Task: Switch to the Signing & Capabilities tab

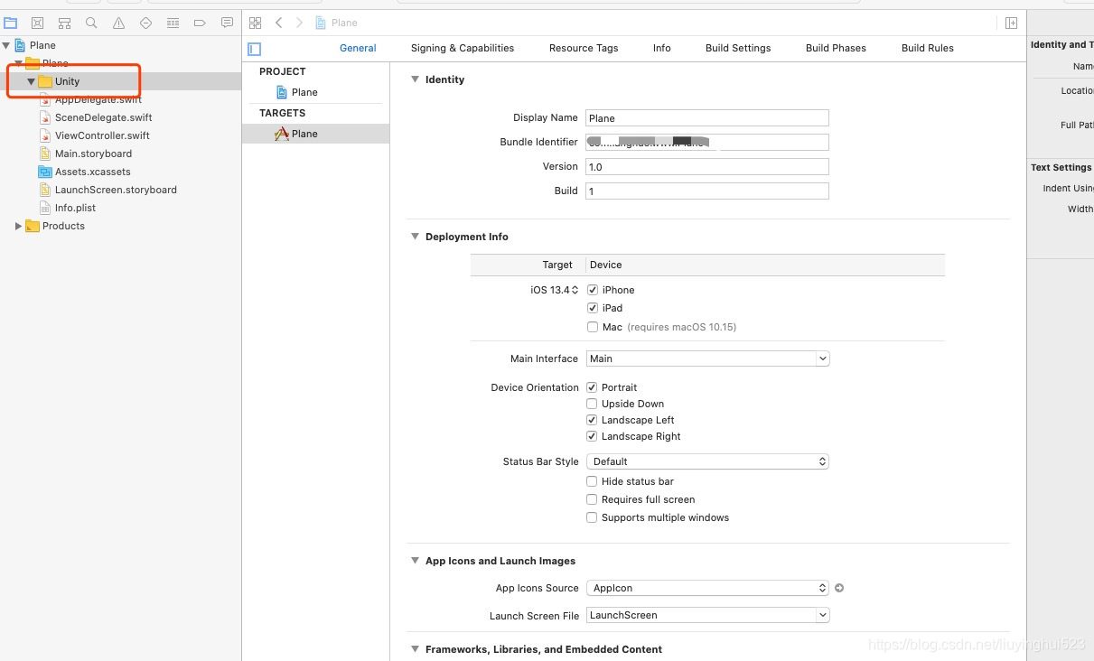Action: (463, 48)
